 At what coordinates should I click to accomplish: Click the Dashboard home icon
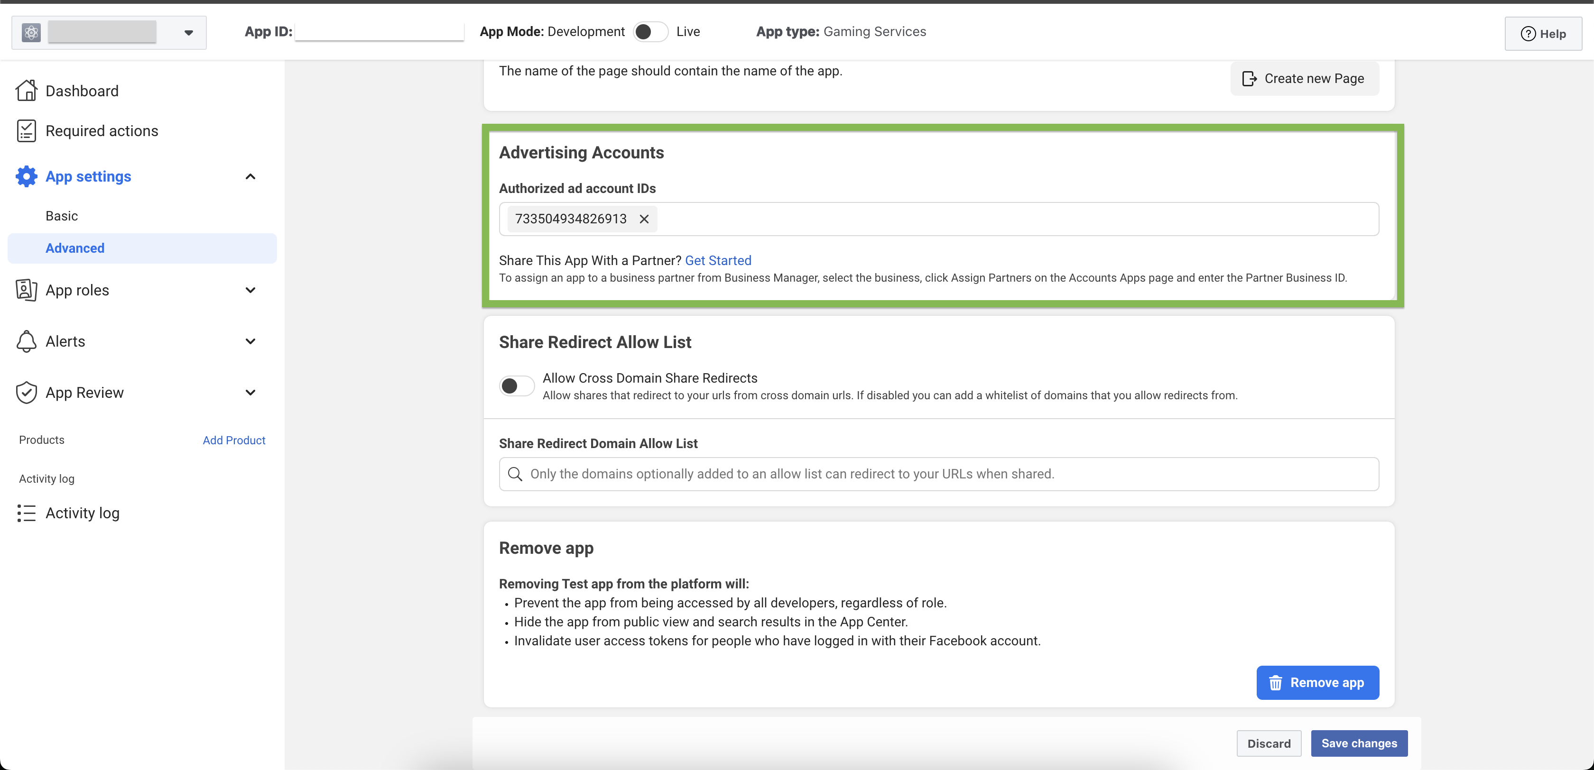[x=26, y=90]
